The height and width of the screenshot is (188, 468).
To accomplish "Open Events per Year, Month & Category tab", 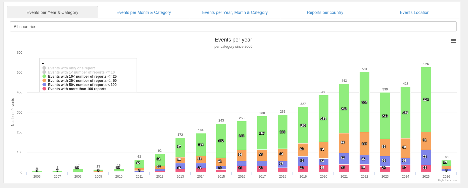I will (x=235, y=12).
